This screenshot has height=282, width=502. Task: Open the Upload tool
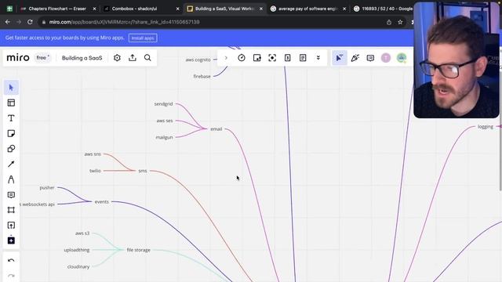coord(11,226)
